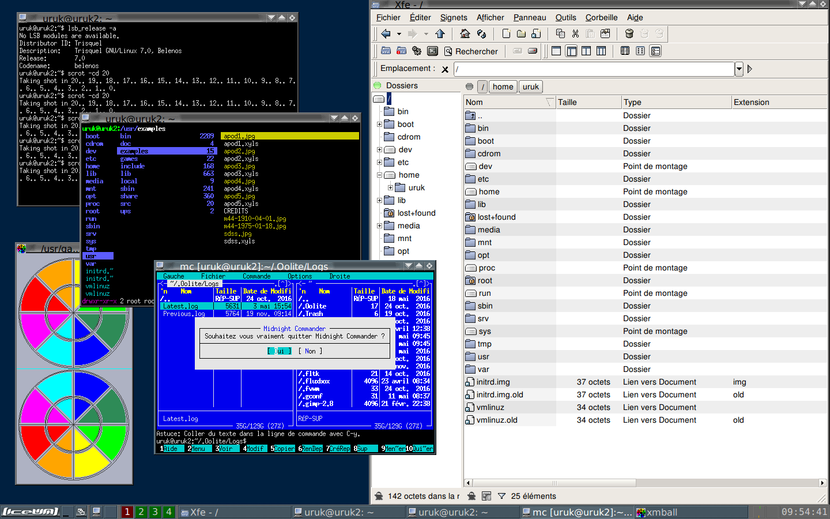Screen dimensions: 830x519
Task: Move selection to trash with the bin icon
Action: pos(629,33)
